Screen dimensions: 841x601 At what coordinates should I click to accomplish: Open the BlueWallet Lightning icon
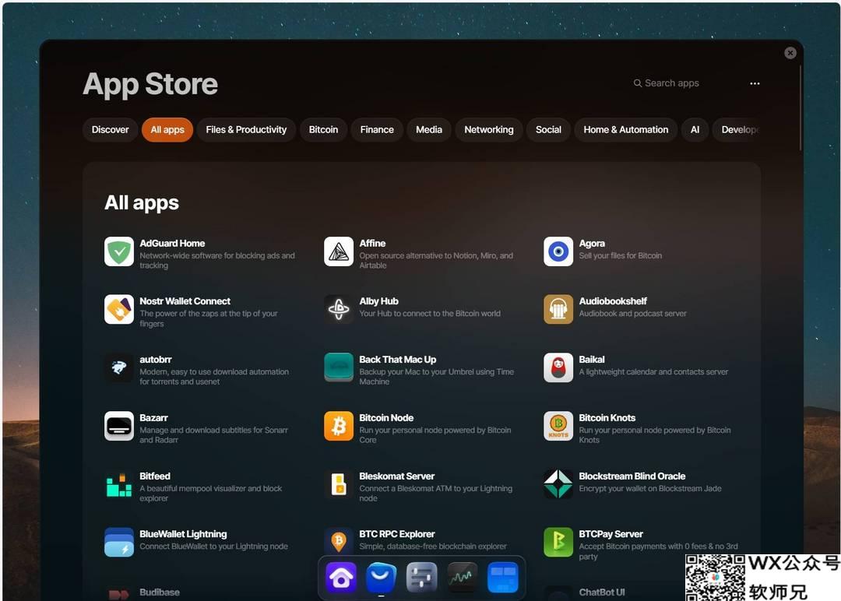pos(119,543)
